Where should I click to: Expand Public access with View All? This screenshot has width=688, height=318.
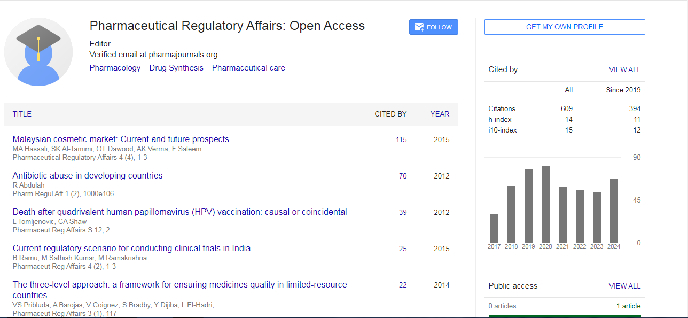click(624, 286)
